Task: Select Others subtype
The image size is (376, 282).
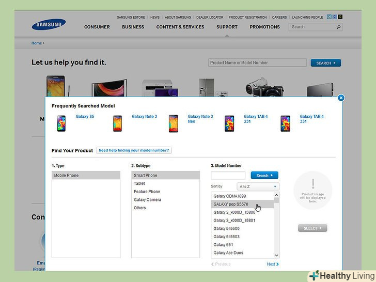Action: [x=165, y=208]
